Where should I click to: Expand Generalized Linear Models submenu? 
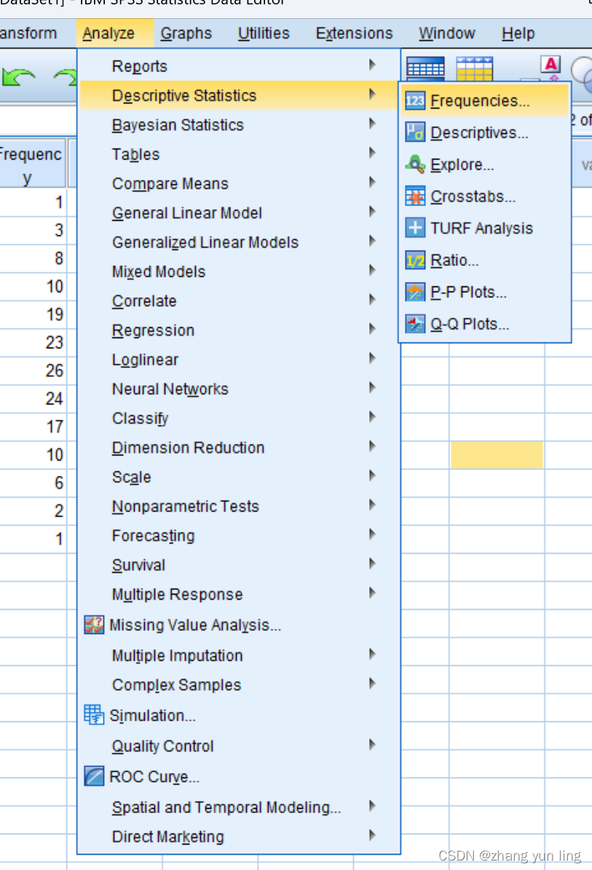click(x=240, y=243)
